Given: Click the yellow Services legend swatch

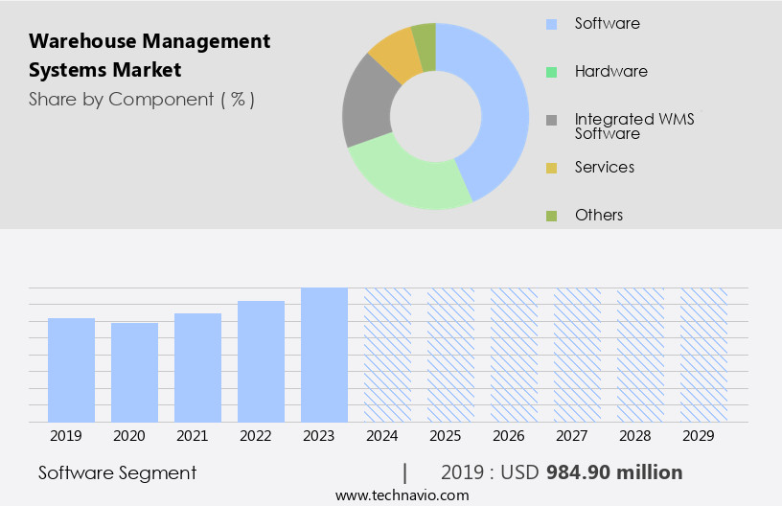Looking at the screenshot, I should (x=551, y=168).
